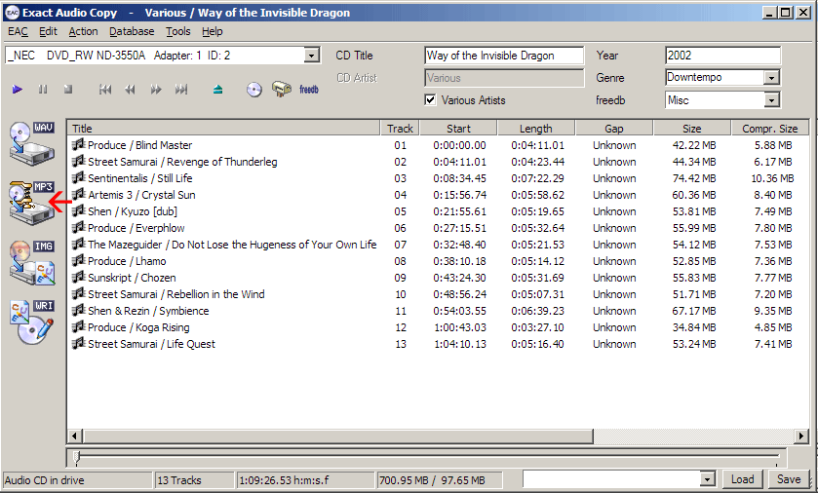Select track Produce / Everphlow
Viewport: 818px width, 493px height.
(136, 228)
